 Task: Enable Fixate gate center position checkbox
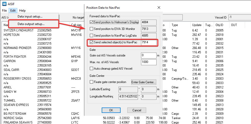point(91,82)
